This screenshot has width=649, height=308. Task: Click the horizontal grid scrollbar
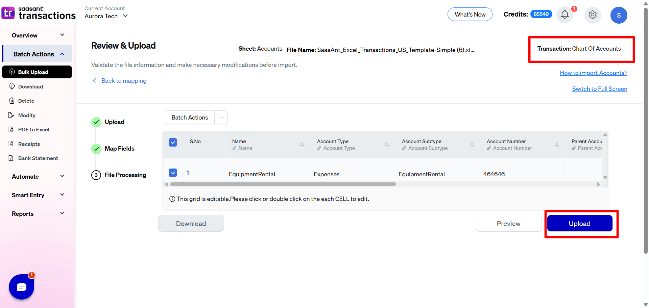click(283, 184)
